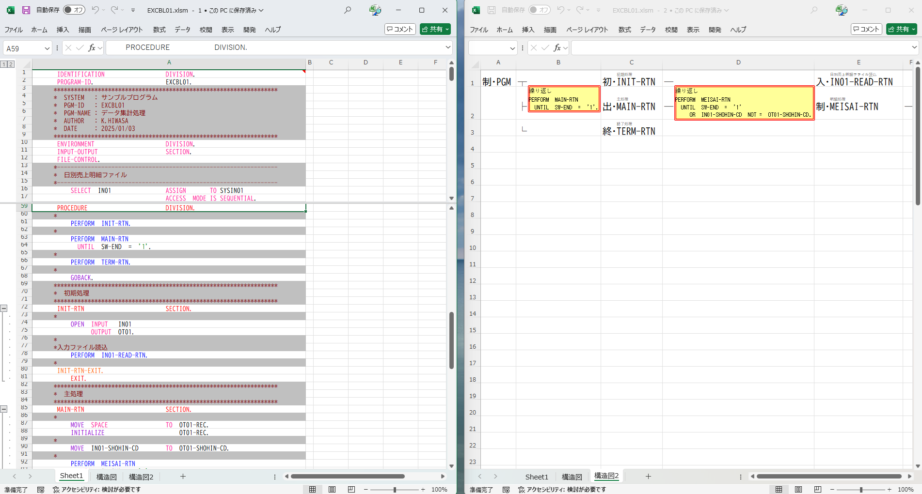This screenshot has width=922, height=494.
Task: Open the 数式 ribbon tab in left window
Action: pos(159,30)
